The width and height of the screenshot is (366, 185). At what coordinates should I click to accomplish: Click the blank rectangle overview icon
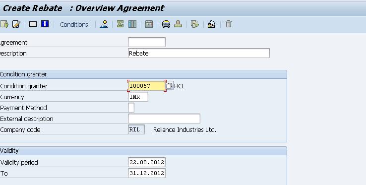tap(33, 24)
